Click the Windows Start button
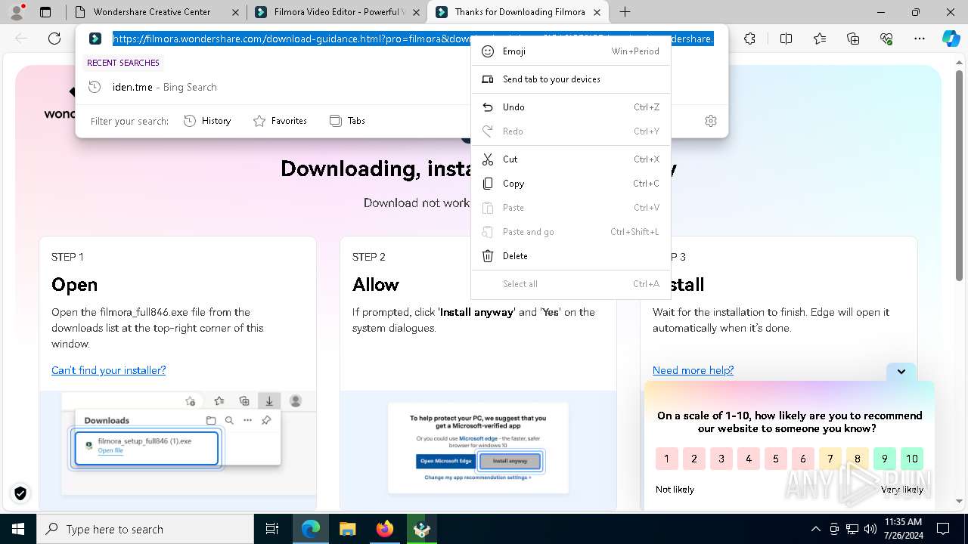This screenshot has height=544, width=968. point(18,529)
